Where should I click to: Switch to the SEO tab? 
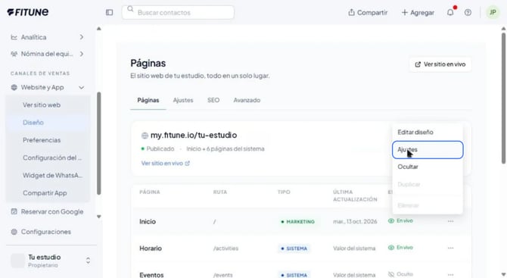click(x=213, y=100)
